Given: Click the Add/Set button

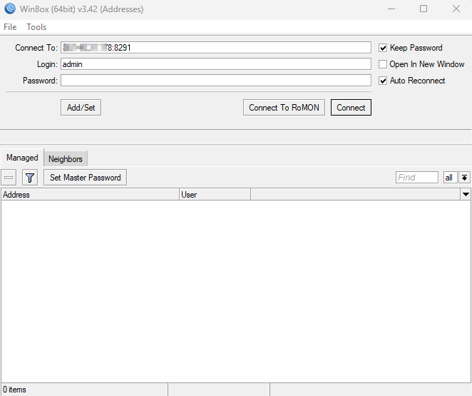Looking at the screenshot, I should click(81, 108).
